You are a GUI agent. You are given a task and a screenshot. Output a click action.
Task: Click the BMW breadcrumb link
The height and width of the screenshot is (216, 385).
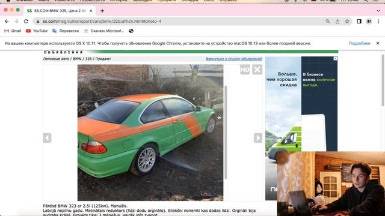click(x=77, y=59)
